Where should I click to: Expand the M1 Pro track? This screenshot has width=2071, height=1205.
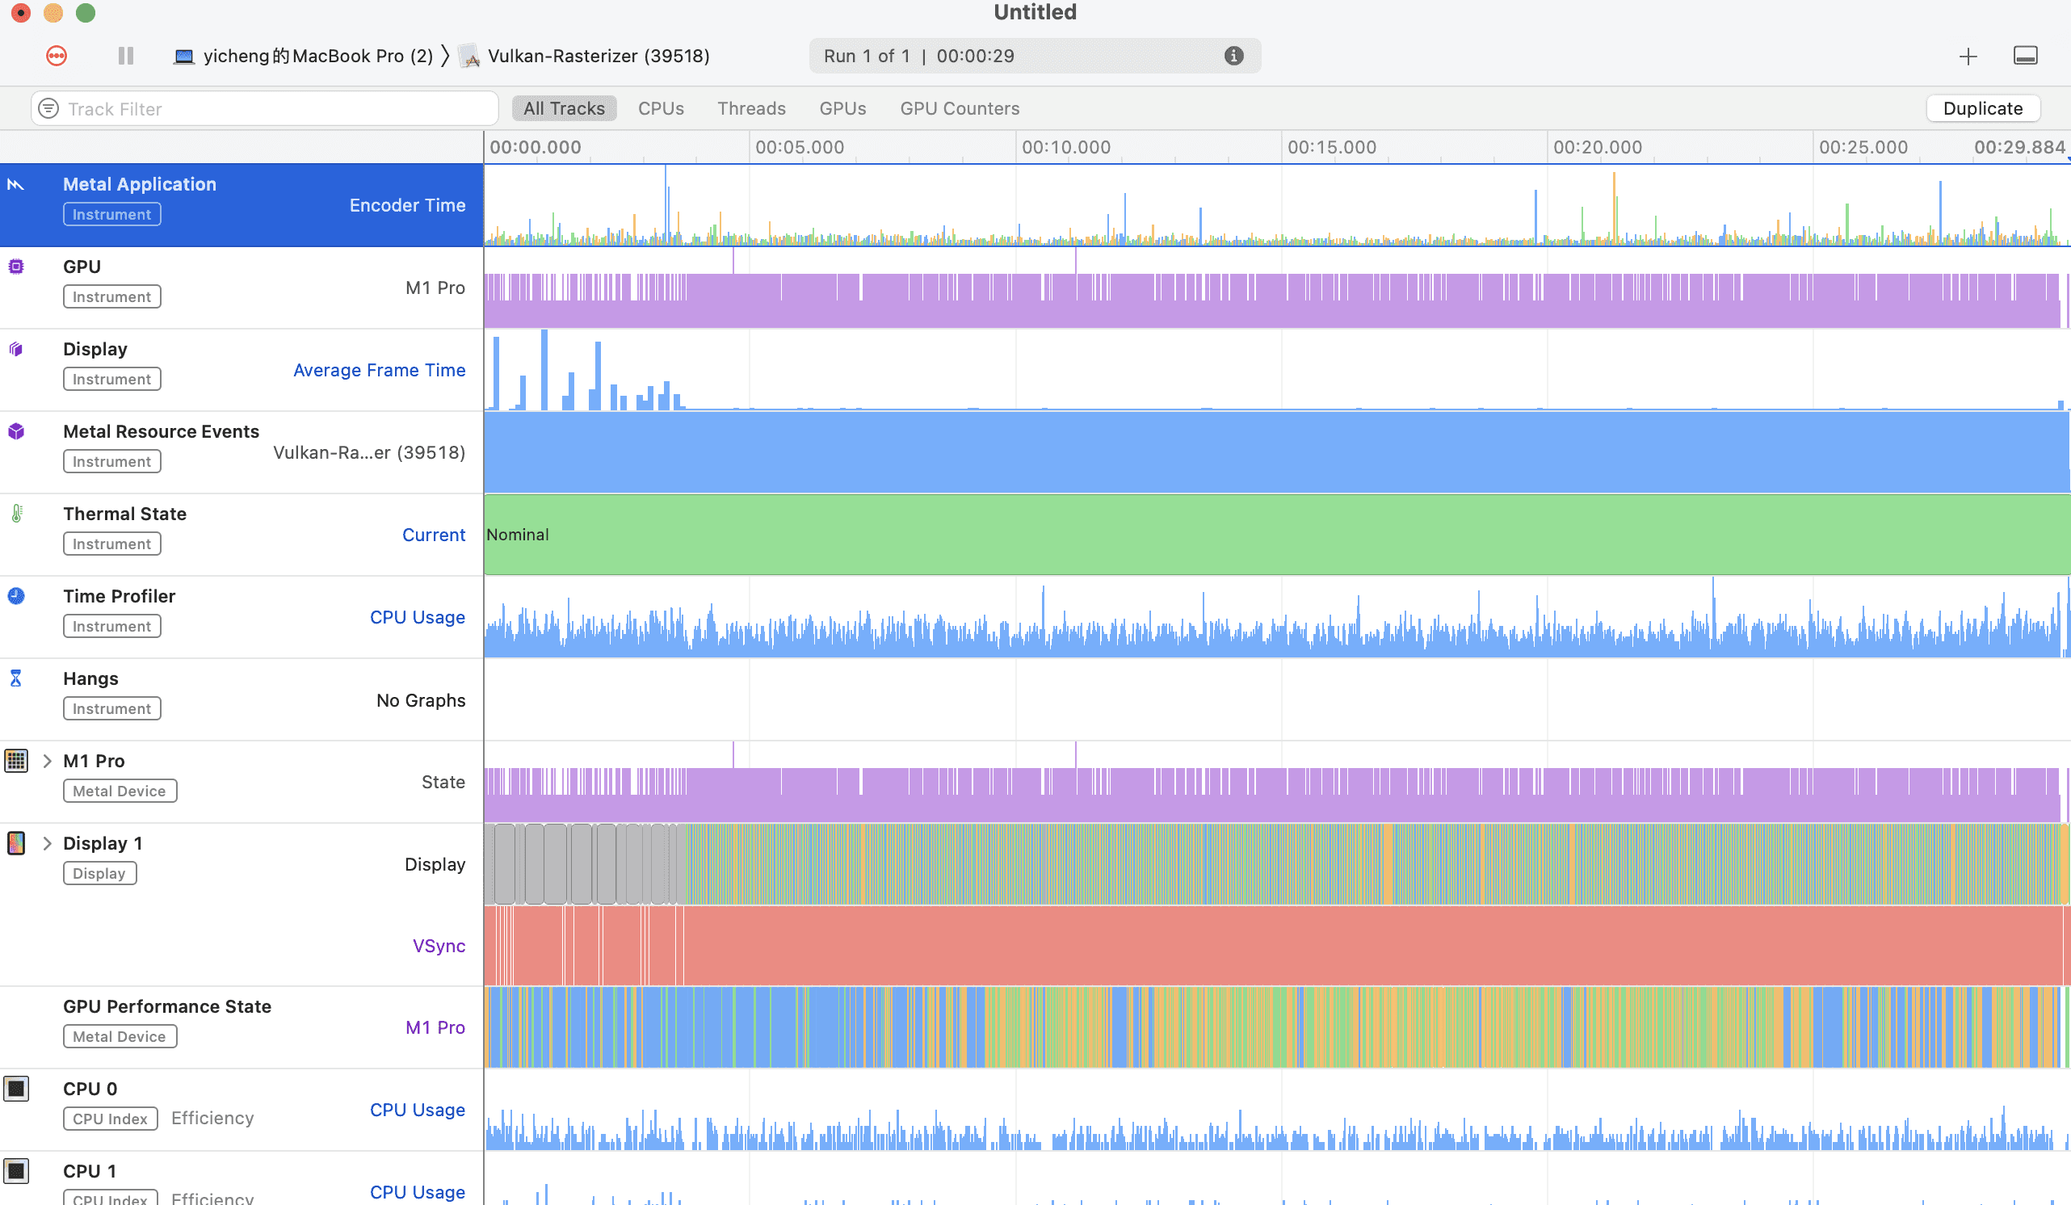click(x=47, y=761)
